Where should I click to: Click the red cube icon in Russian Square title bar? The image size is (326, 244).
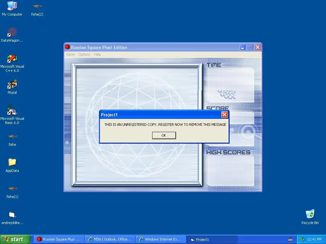(x=67, y=47)
